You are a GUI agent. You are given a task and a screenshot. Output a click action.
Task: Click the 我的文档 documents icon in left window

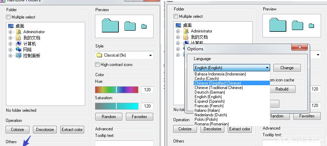click(x=19, y=38)
